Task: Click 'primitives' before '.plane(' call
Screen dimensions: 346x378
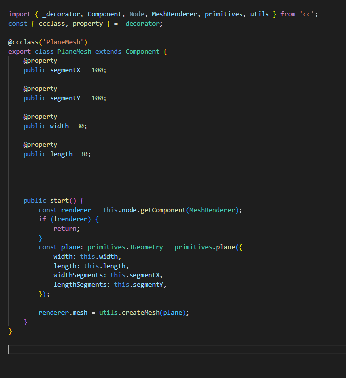Action: (193, 247)
